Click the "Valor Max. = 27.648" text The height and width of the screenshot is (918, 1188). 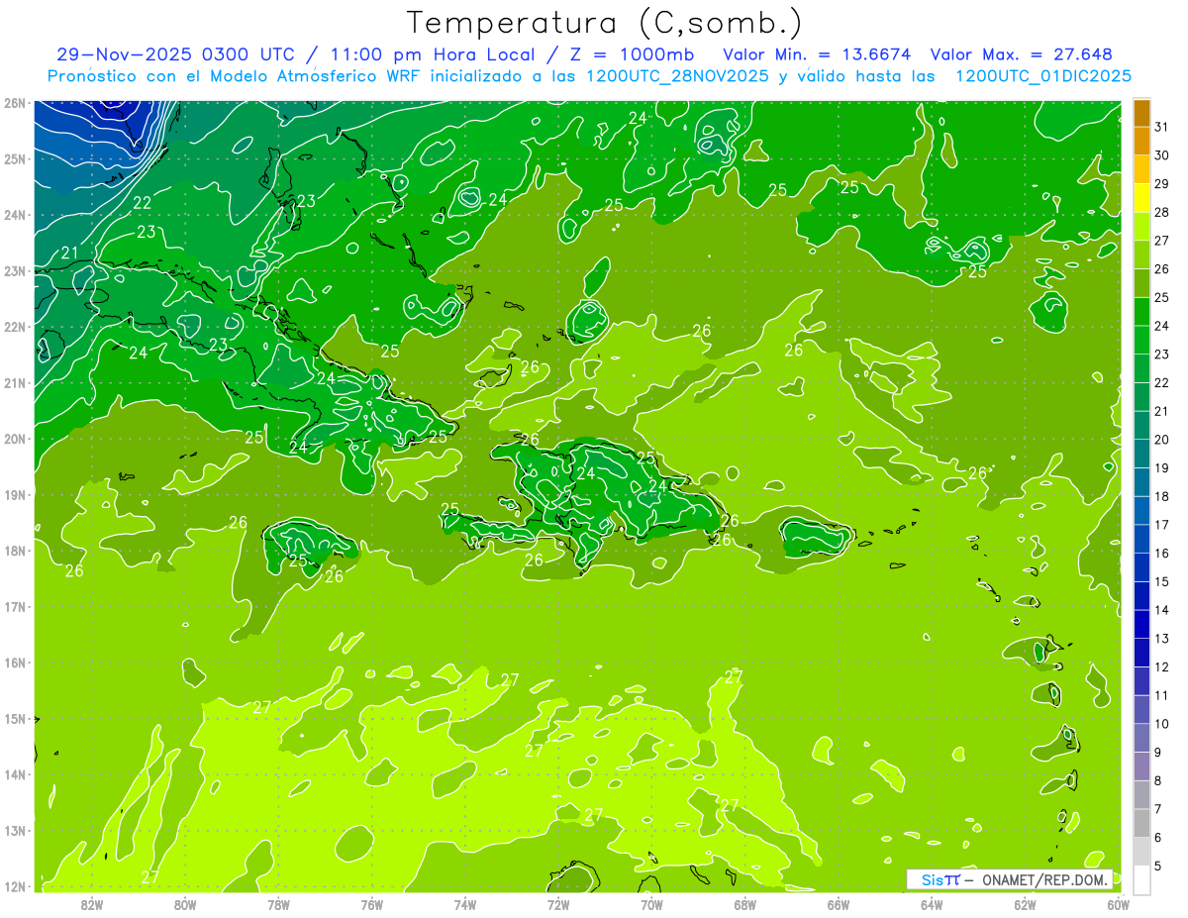point(1022,54)
